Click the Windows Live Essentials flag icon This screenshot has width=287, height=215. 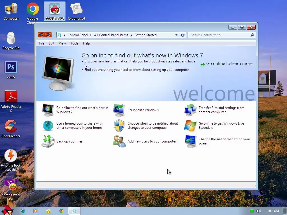[x=190, y=125]
